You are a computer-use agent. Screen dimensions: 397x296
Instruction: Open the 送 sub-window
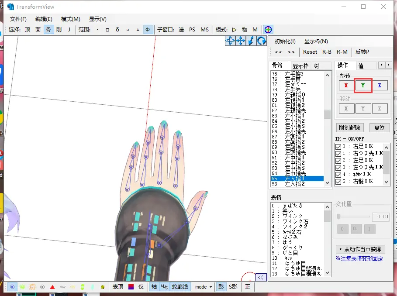(x=181, y=30)
